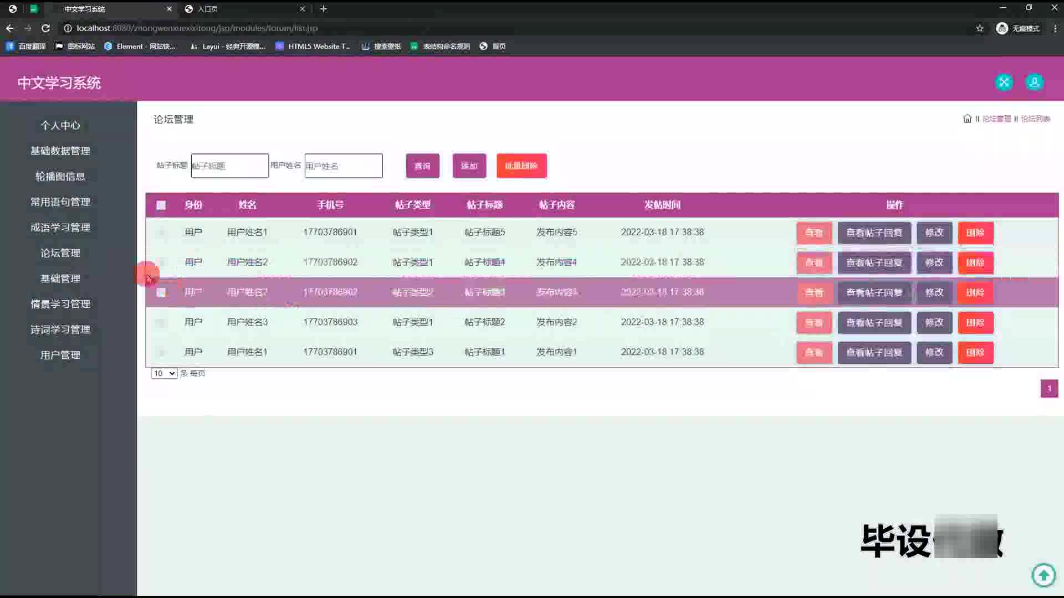Click 查看帖子回复 for the 帖子标题5 row
Image resolution: width=1064 pixels, height=598 pixels.
click(x=874, y=233)
